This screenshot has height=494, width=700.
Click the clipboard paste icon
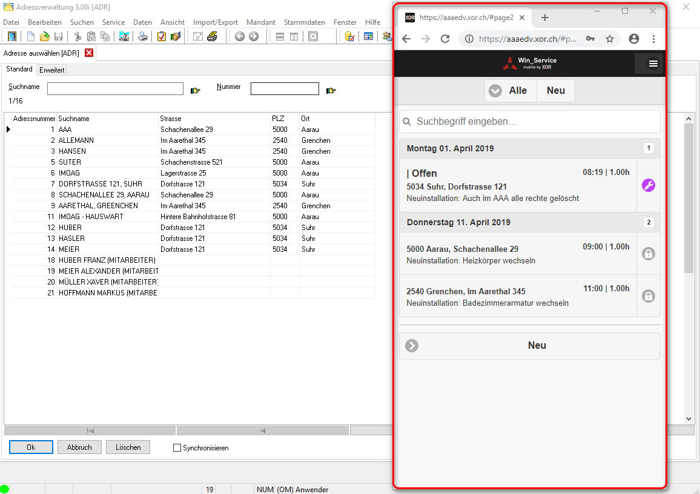91,36
